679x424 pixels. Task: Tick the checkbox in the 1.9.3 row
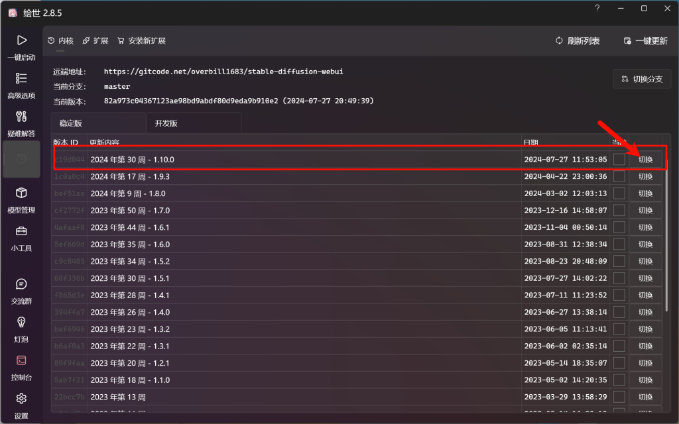619,177
